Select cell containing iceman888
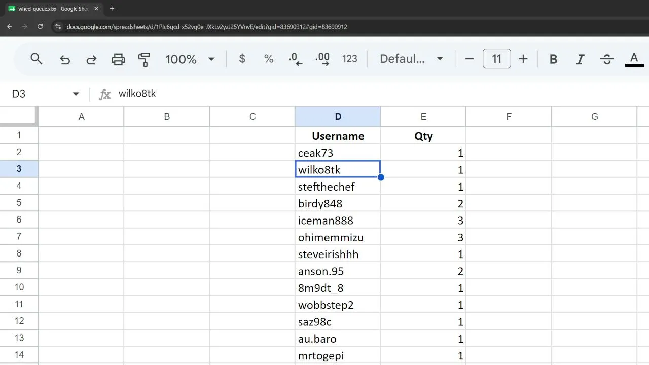Viewport: 649px width, 365px height. [x=338, y=220]
